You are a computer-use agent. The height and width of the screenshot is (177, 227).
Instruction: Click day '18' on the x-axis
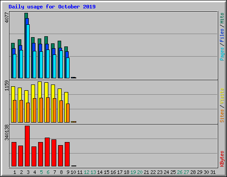tap(126, 172)
